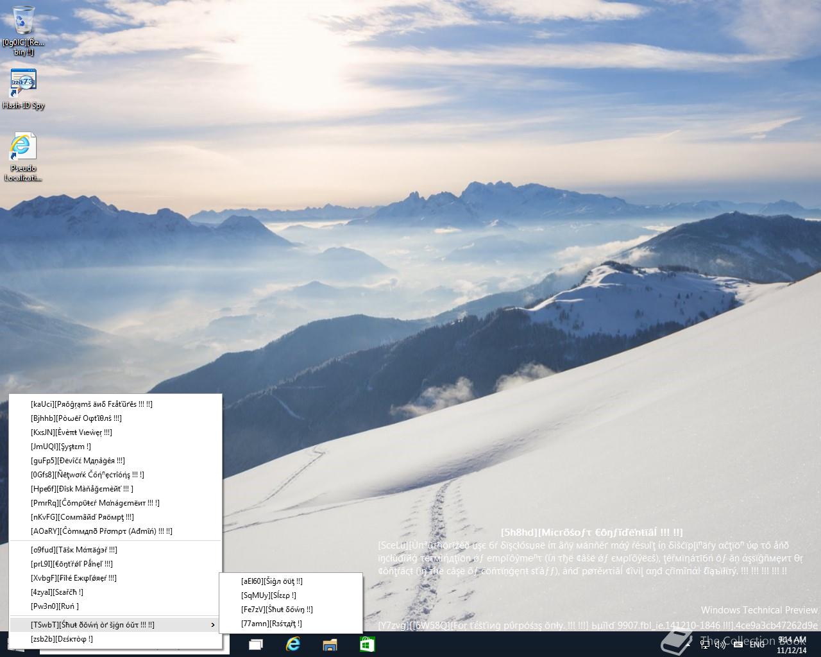821x657 pixels.
Task: Open Control Panel from the menu
Action: pyautogui.click(x=115, y=564)
